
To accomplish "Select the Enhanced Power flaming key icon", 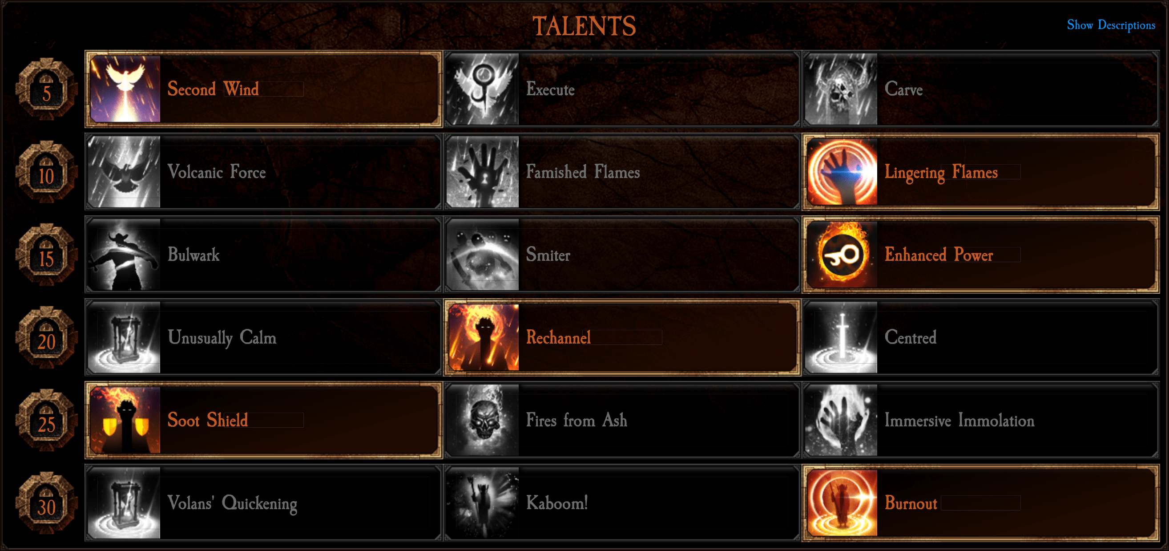I will (842, 255).
